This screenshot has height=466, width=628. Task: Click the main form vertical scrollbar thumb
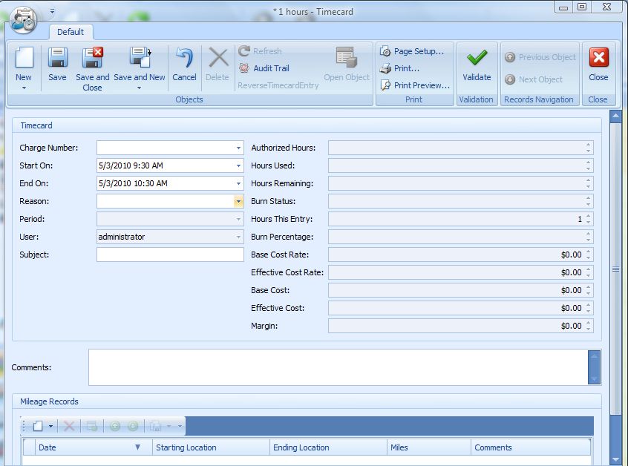pyautogui.click(x=615, y=269)
